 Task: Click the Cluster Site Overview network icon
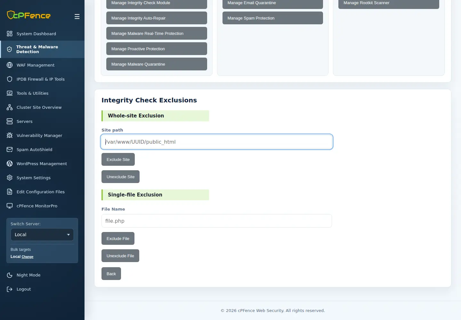(x=10, y=107)
